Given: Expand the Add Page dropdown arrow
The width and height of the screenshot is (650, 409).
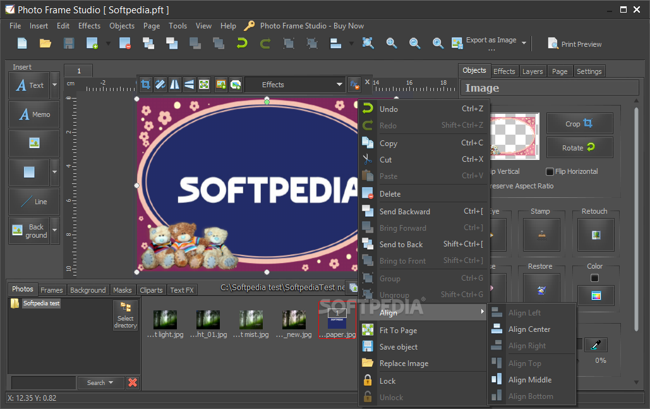Looking at the screenshot, I should click(108, 43).
